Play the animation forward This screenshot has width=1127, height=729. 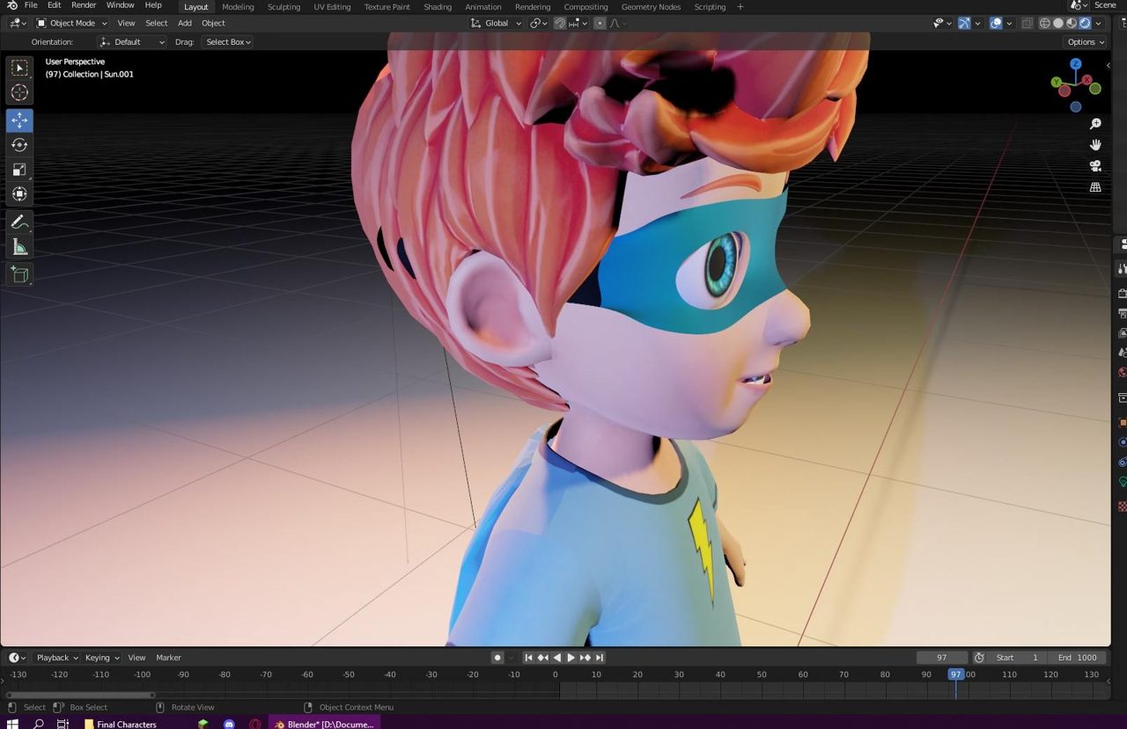(571, 658)
